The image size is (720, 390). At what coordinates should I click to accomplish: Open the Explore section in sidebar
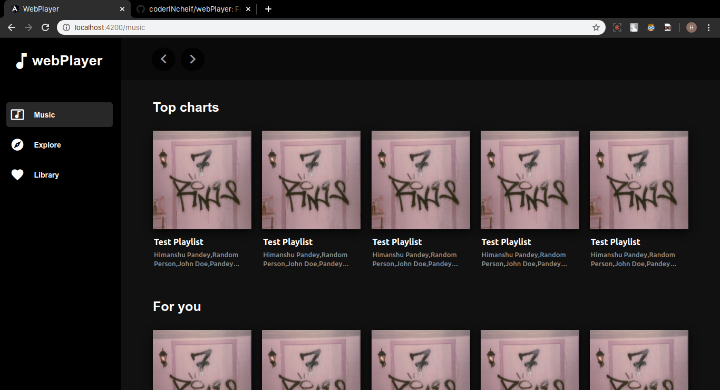(60, 145)
